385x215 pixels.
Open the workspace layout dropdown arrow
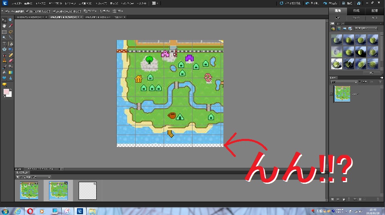point(157,4)
